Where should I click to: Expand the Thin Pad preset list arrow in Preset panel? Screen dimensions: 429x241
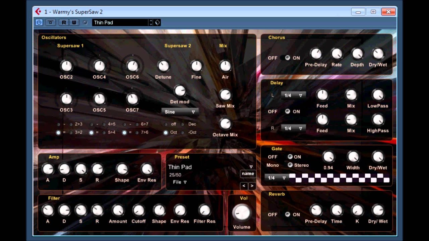click(x=251, y=167)
